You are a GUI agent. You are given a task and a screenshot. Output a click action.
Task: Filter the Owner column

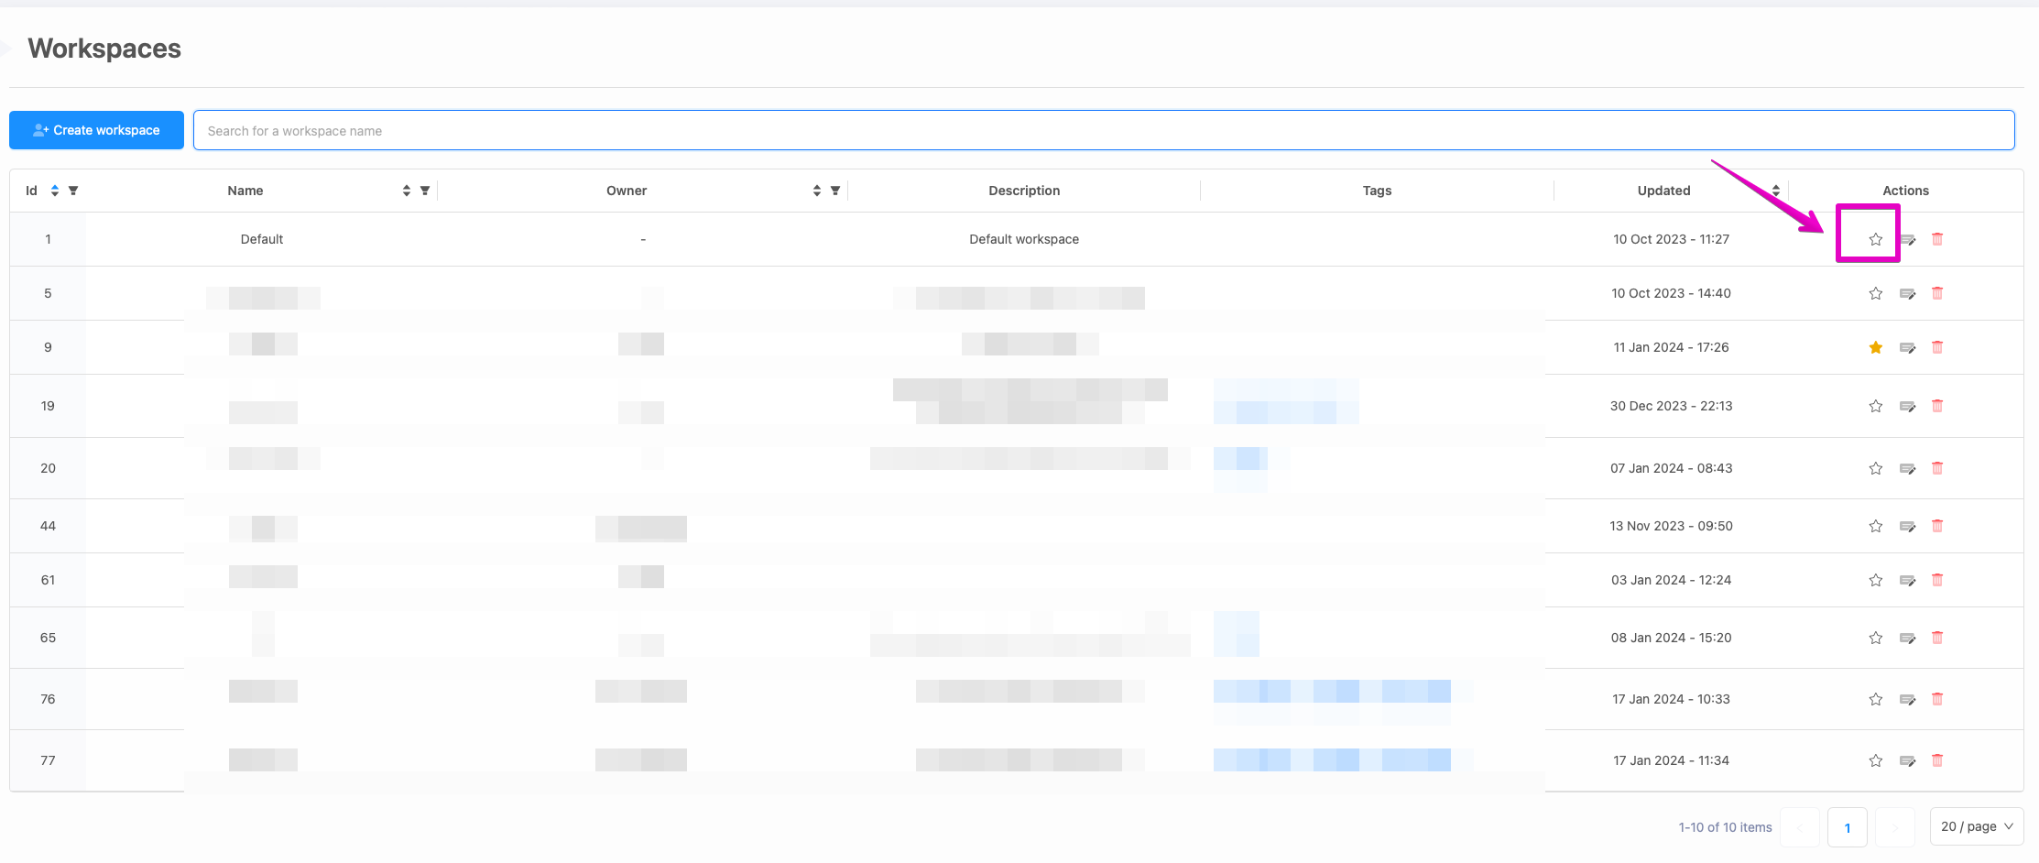click(x=834, y=190)
